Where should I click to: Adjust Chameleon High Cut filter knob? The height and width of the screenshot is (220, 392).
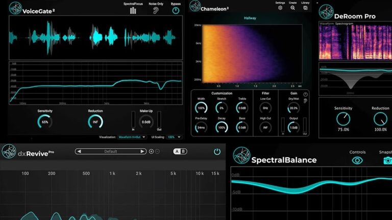[x=265, y=127]
